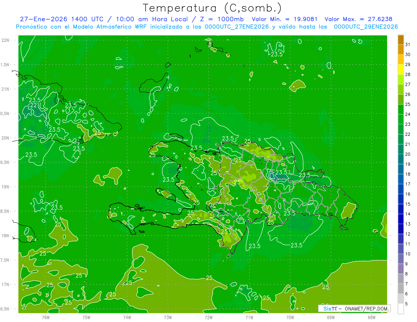Click the orange swatch between 30 and 31
The image size is (417, 322).
[401, 50]
